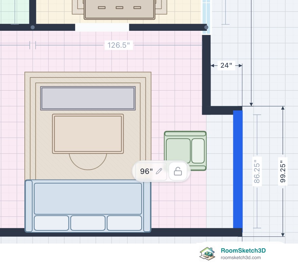Select the wall corner node near window
The height and width of the screenshot is (274, 298).
(x=206, y=27)
